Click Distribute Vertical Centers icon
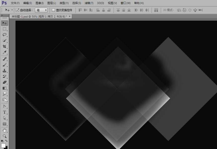Image resolution: width=217 pixels, height=149 pixels. [x=123, y=10]
